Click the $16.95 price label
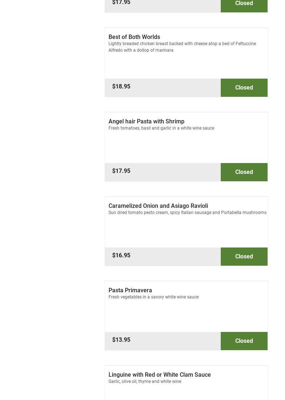This screenshot has height=400, width=285. click(x=121, y=255)
